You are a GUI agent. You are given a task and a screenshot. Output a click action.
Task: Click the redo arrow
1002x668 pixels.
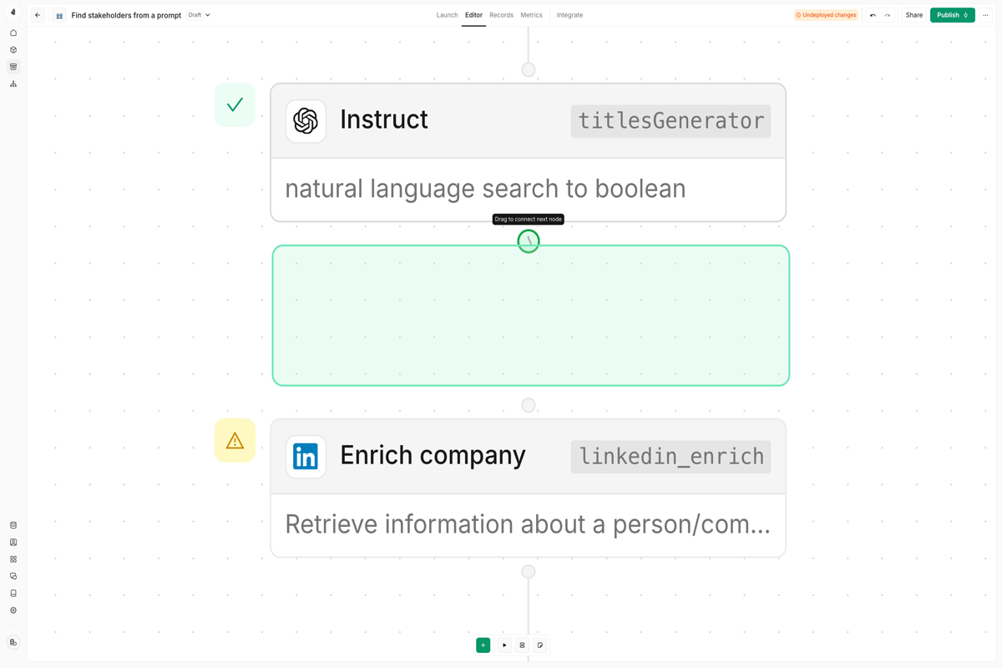pyautogui.click(x=888, y=15)
